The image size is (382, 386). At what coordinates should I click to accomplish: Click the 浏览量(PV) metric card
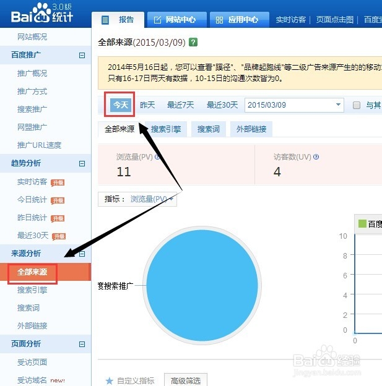click(176, 165)
